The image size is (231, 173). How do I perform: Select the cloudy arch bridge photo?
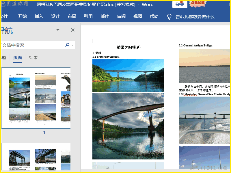128,126
